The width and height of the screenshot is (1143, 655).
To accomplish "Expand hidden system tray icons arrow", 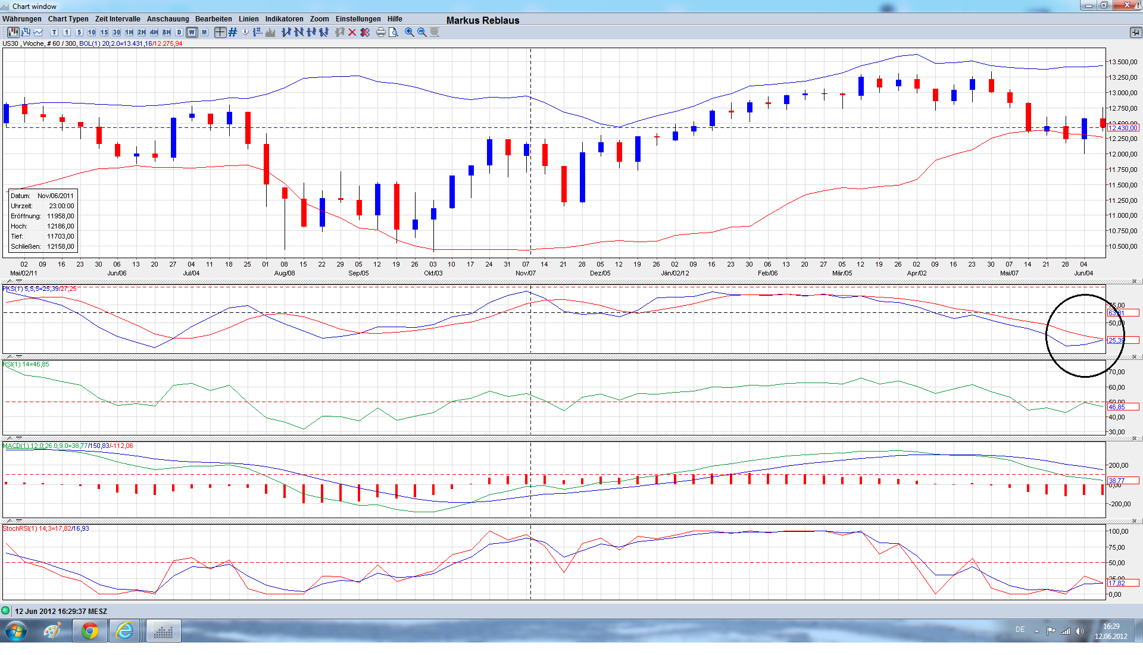I will (1036, 631).
